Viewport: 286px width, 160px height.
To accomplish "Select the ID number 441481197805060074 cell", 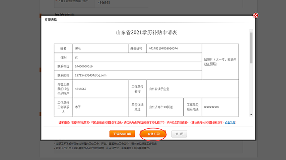I will pyautogui.click(x=174, y=48).
